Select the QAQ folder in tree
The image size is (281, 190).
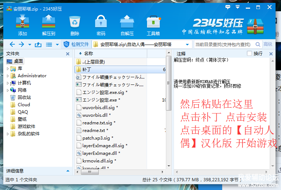(x=19, y=112)
